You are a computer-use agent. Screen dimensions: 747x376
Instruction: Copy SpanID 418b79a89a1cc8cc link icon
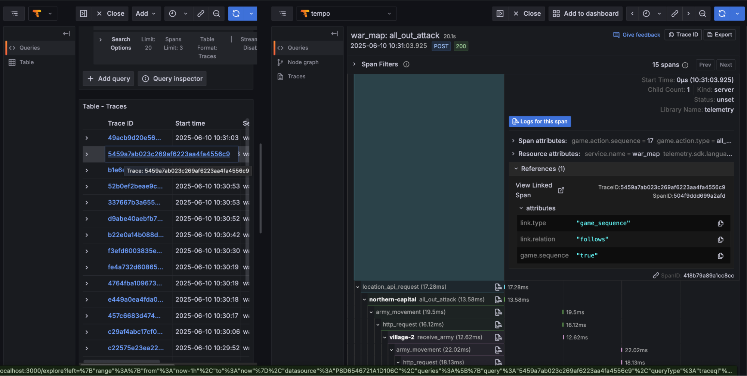[655, 276]
